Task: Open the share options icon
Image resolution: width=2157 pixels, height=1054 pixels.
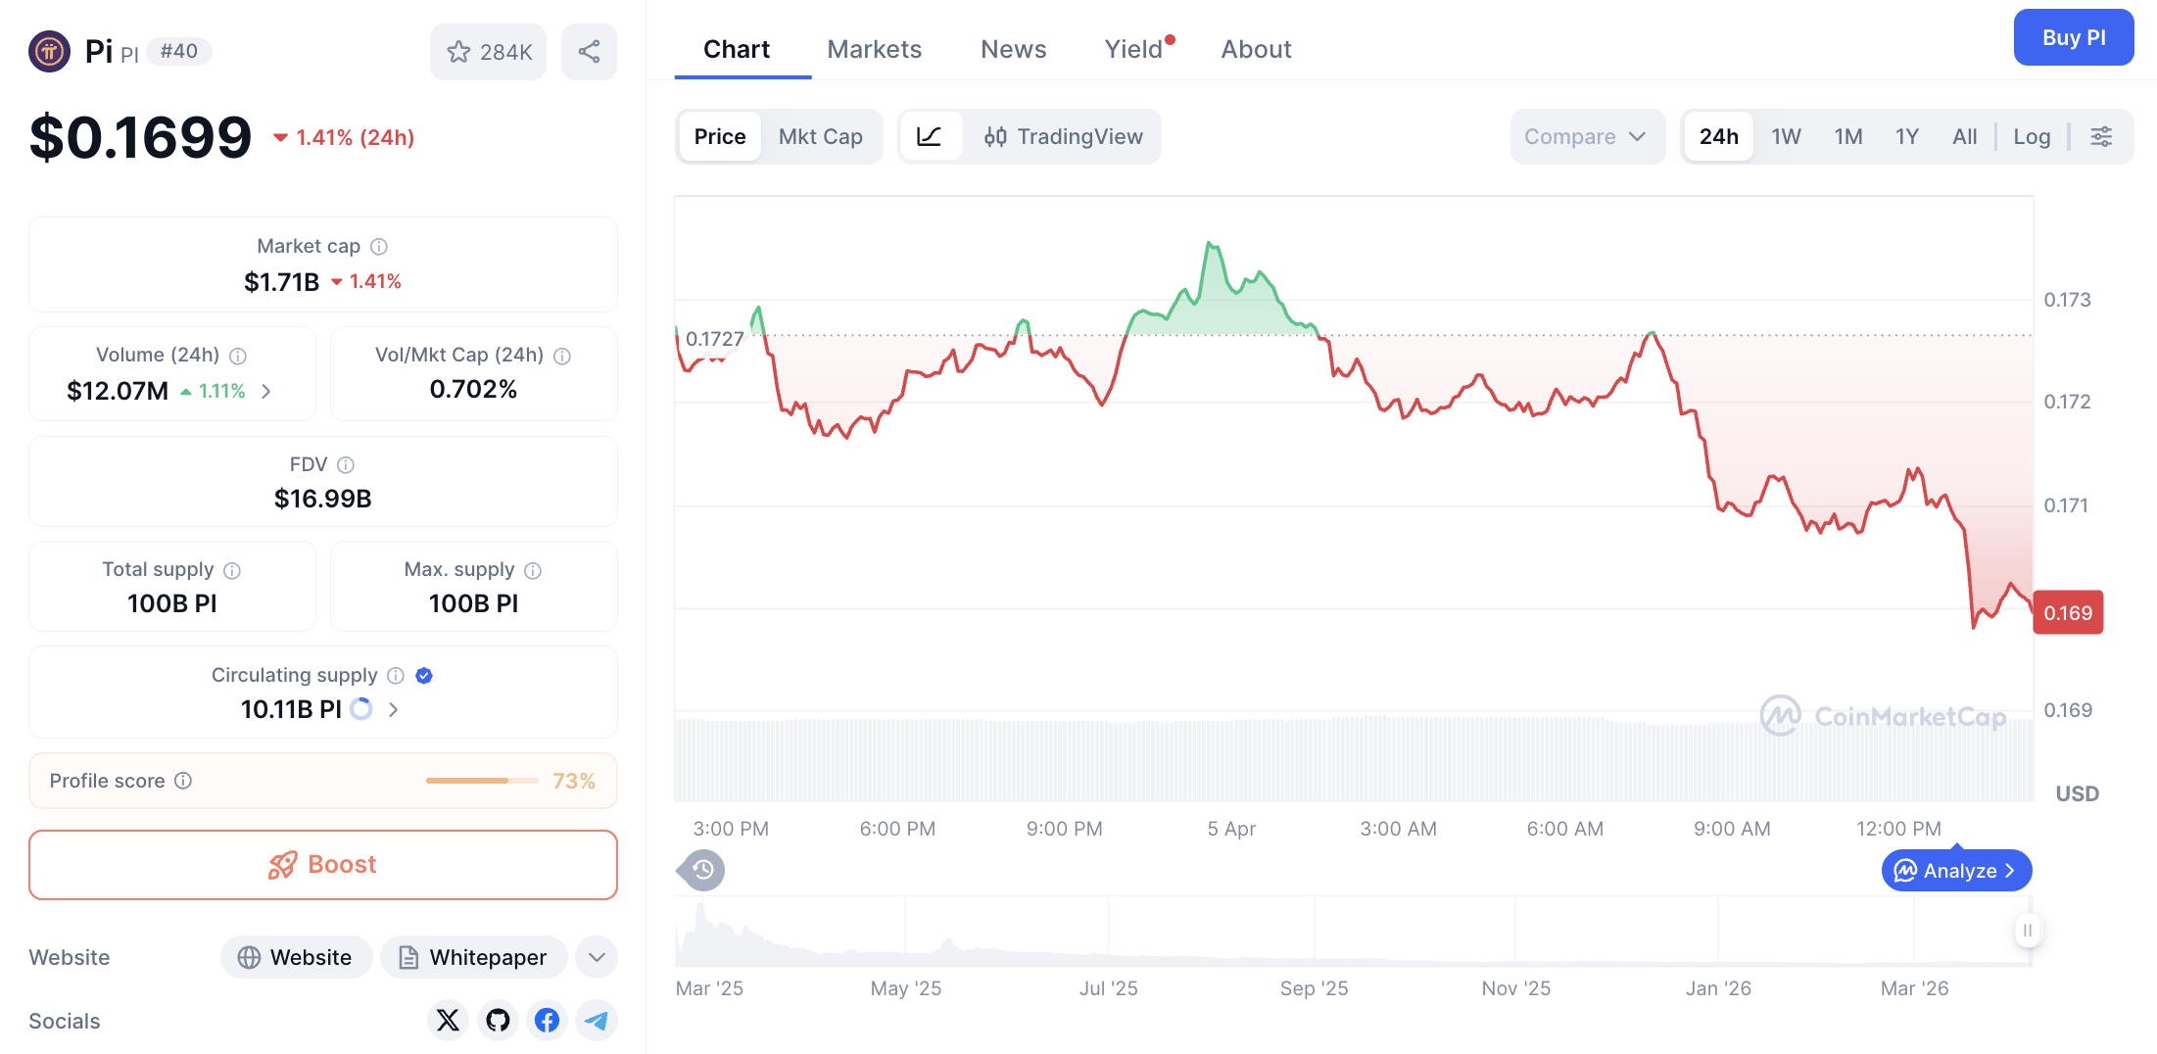Action: tap(589, 51)
